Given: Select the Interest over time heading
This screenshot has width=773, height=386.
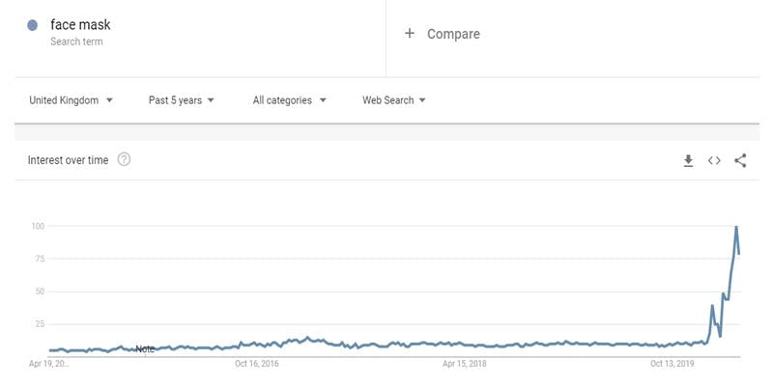Looking at the screenshot, I should click(68, 160).
